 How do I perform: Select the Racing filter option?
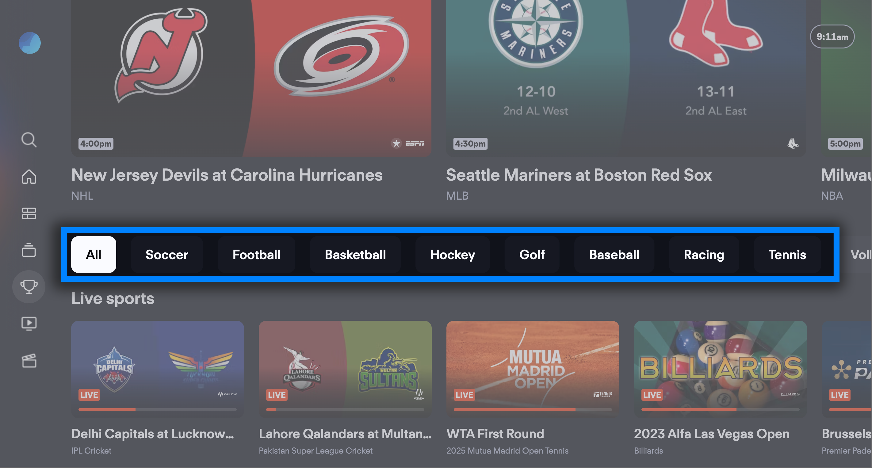(x=704, y=255)
